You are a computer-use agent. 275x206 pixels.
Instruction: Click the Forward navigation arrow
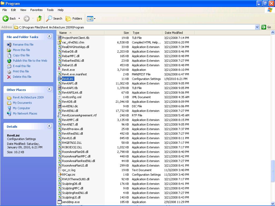coord(27,19)
